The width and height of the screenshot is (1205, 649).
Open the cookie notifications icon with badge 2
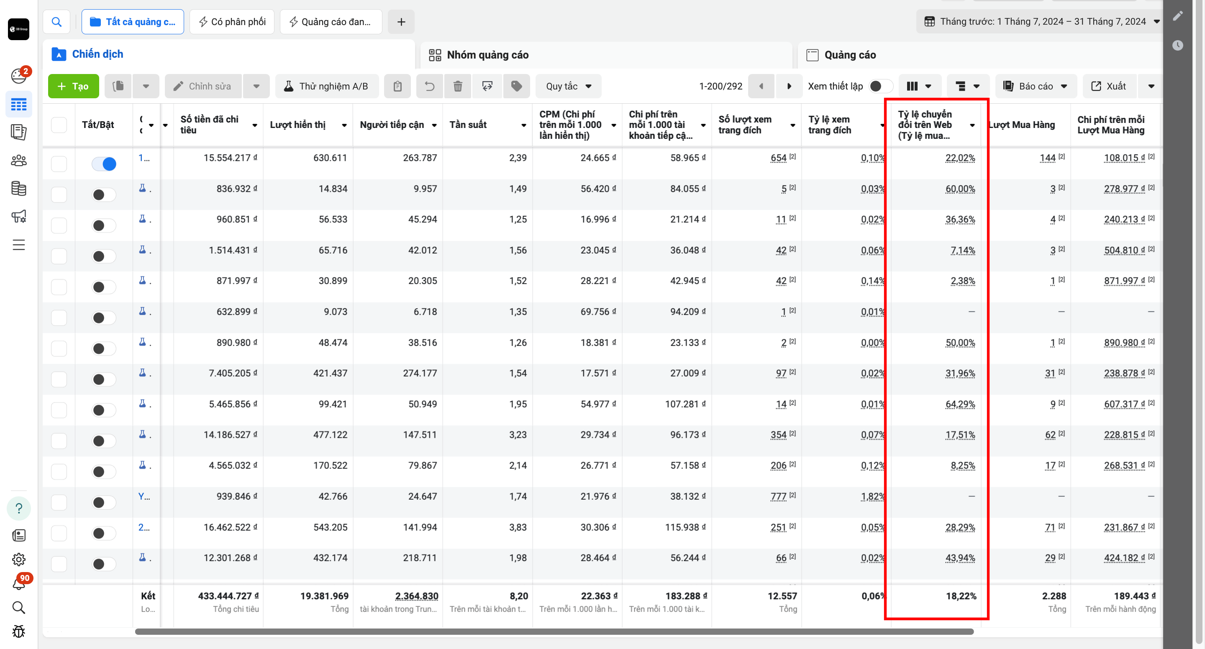click(19, 75)
